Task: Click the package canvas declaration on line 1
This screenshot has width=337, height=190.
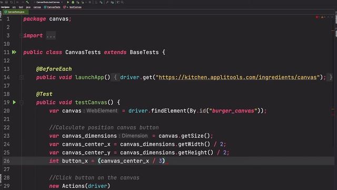Action: click(x=47, y=19)
